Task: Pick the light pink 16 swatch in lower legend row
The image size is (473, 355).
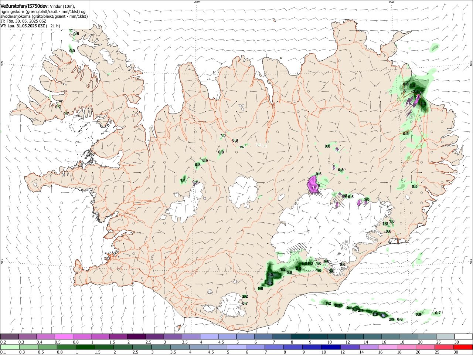Action: pos(387,347)
